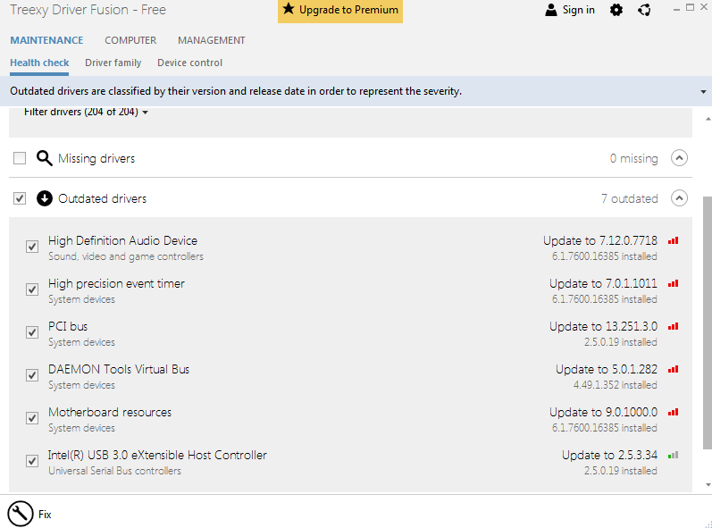Click 'Motherboard resources' driver name
712x528 pixels.
point(110,412)
